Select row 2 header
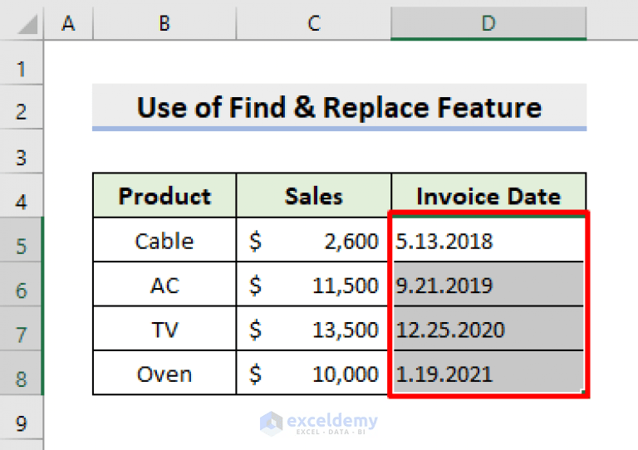The width and height of the screenshot is (638, 450). point(21,107)
